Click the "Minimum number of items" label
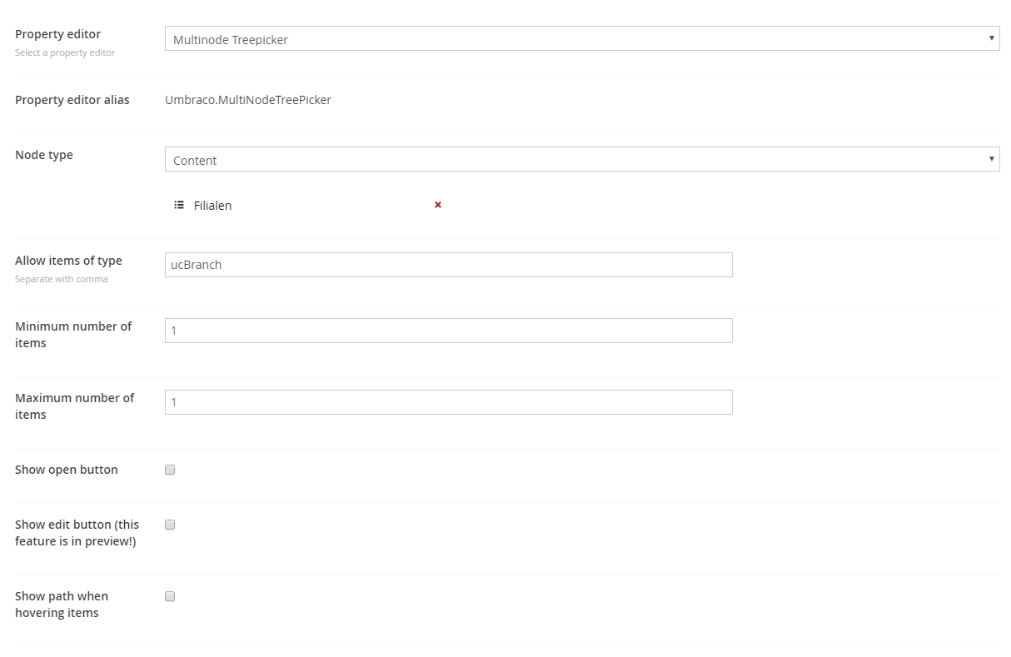Viewport: 1011px width, 657px height. 73,335
